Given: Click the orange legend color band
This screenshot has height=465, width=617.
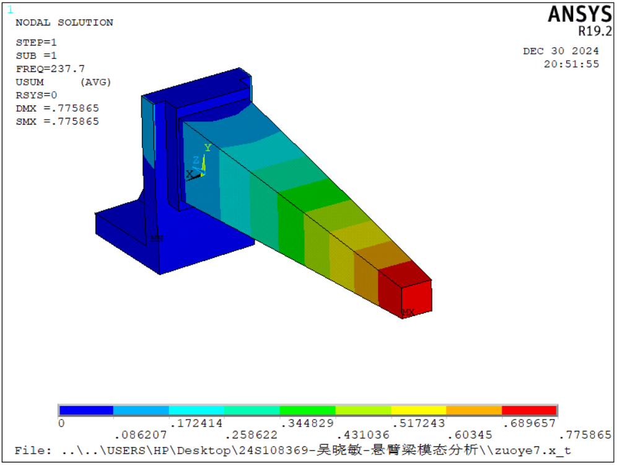Looking at the screenshot, I should click(x=474, y=410).
